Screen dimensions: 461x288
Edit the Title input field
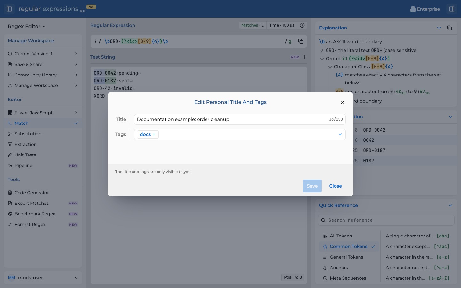tap(240, 119)
